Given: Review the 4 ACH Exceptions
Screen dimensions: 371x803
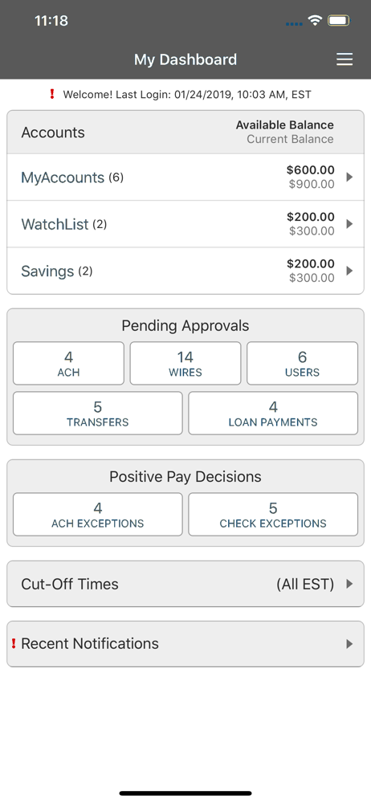Looking at the screenshot, I should point(97,514).
